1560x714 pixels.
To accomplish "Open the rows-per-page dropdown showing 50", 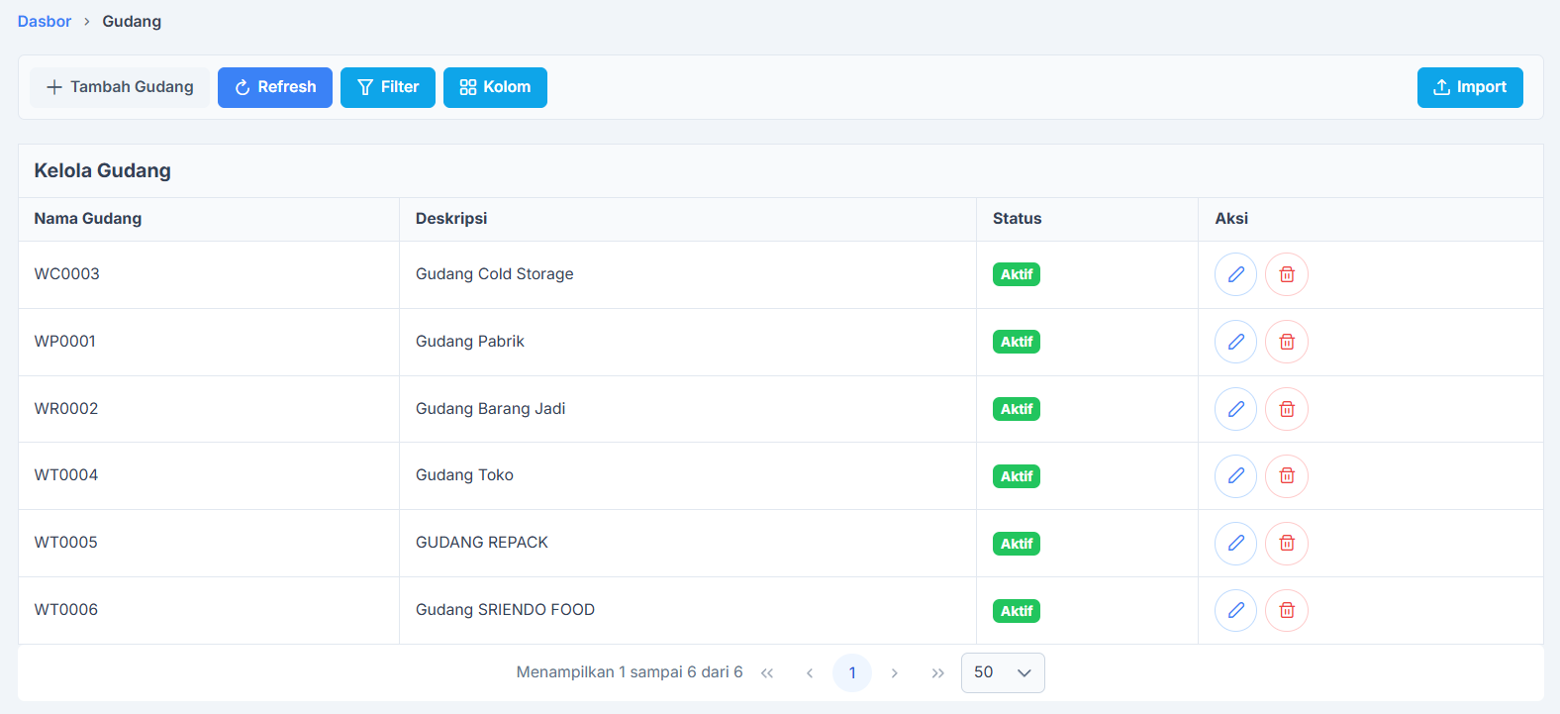I will 1002,672.
